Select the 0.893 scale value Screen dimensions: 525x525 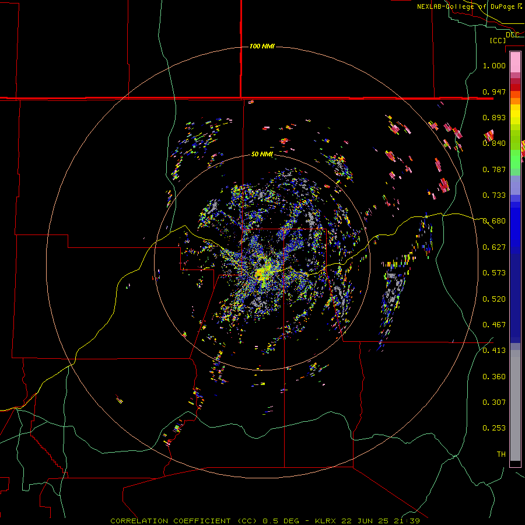[494, 117]
